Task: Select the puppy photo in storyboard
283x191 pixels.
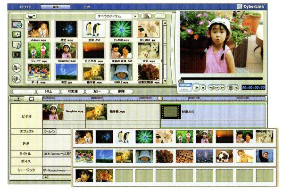Action: (x=225, y=156)
